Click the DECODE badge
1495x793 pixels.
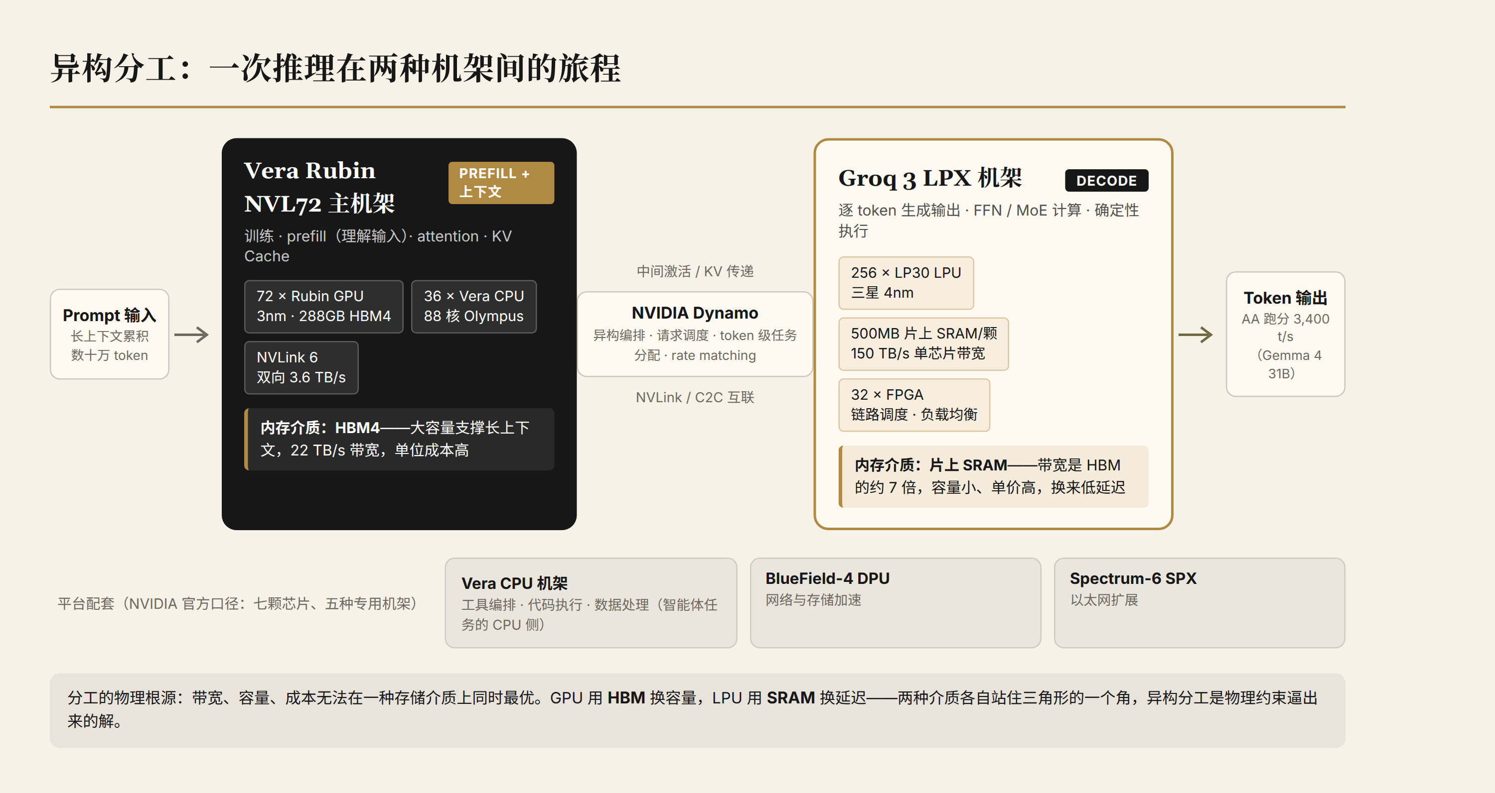click(1106, 180)
